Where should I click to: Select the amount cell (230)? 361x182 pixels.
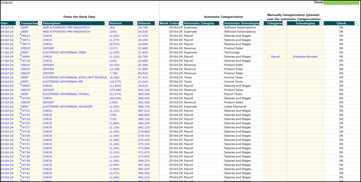[123, 32]
